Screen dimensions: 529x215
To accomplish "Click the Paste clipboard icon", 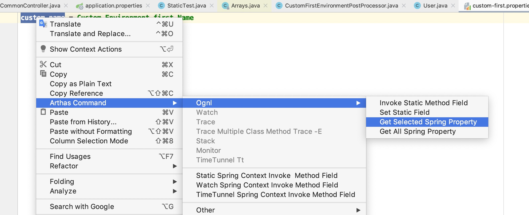I will click(43, 112).
